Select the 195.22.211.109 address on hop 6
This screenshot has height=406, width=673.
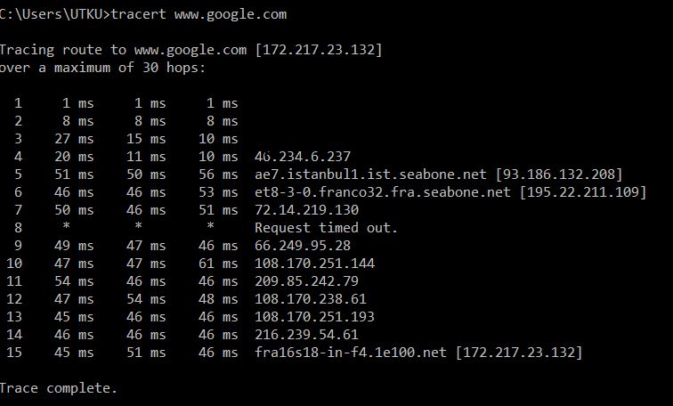[x=583, y=191]
